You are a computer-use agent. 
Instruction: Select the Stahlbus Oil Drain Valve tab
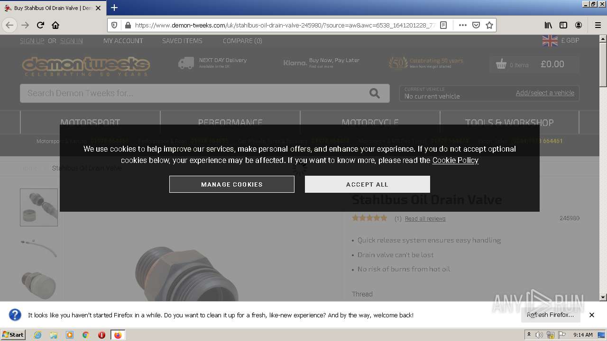pos(52,8)
